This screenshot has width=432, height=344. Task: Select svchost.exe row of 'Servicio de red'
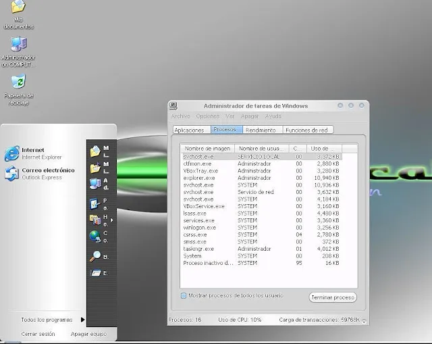262,192
